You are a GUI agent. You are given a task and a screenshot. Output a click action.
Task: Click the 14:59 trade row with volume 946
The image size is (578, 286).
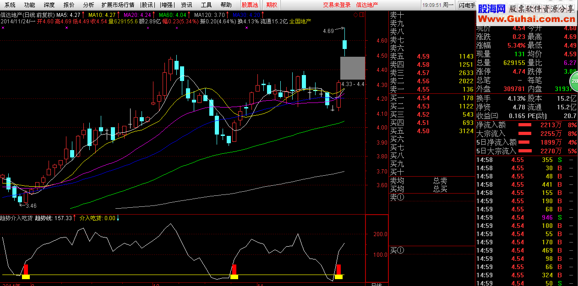click(x=527, y=217)
